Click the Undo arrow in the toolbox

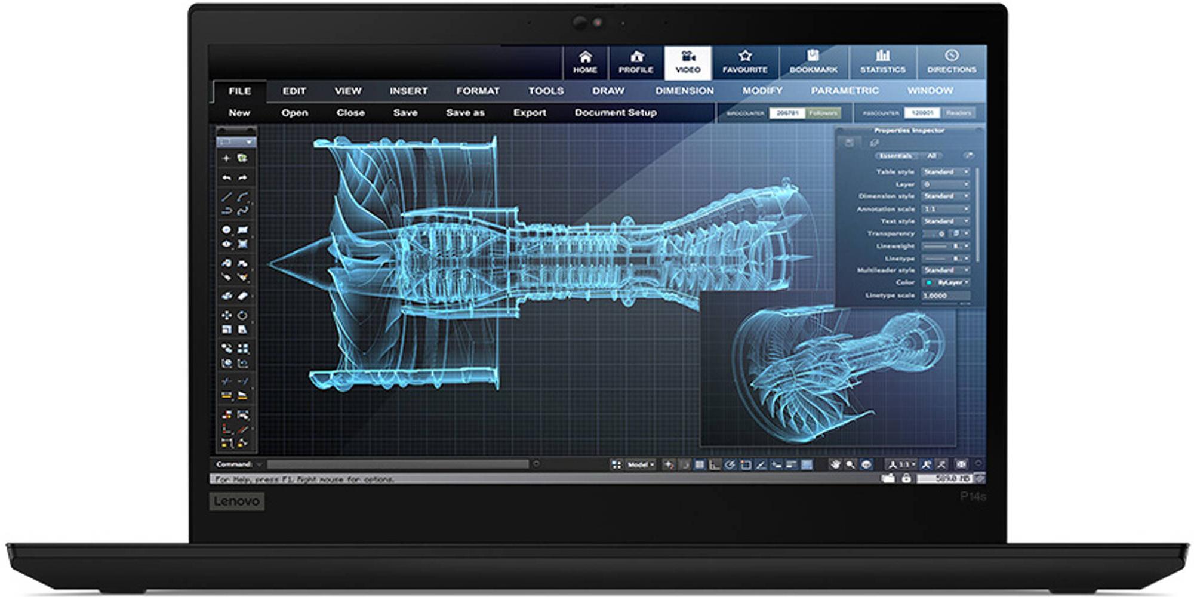(227, 177)
